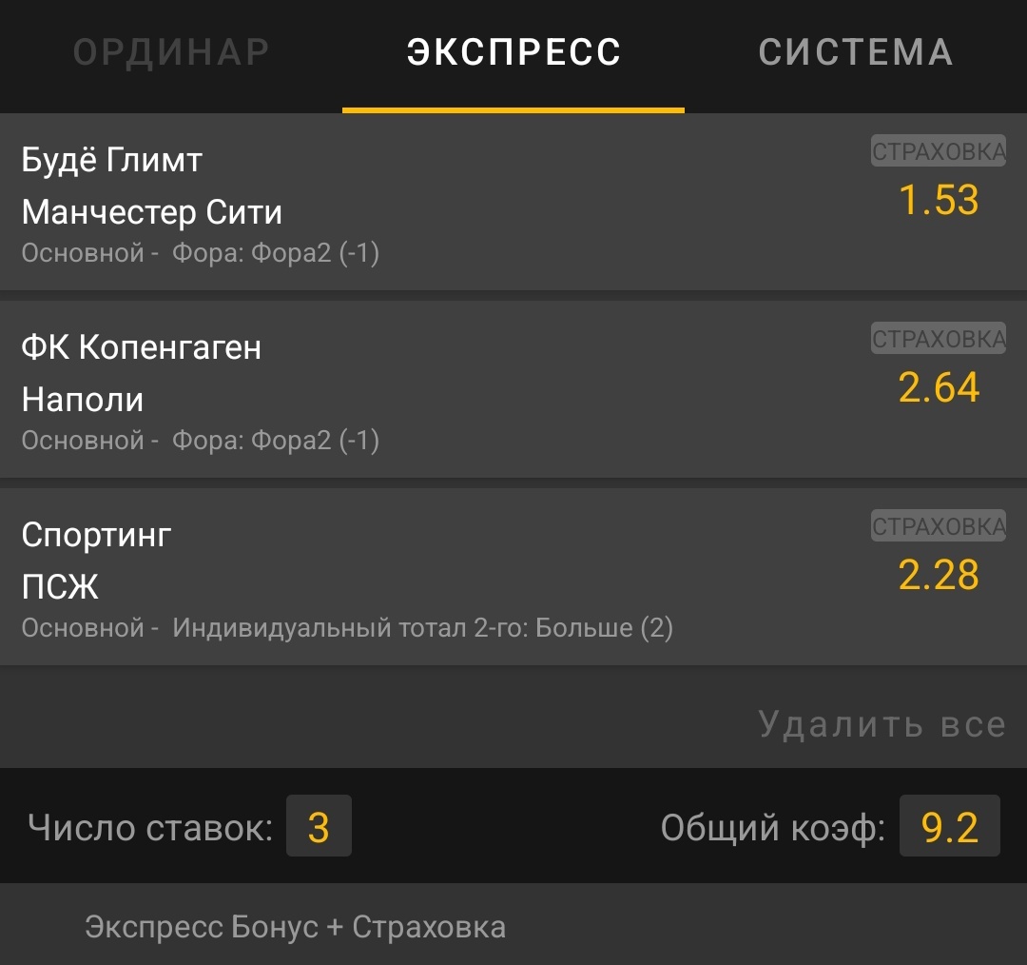The width and height of the screenshot is (1027, 965).
Task: Click the 2.28 odds for ПСЖ
Action: (x=939, y=575)
